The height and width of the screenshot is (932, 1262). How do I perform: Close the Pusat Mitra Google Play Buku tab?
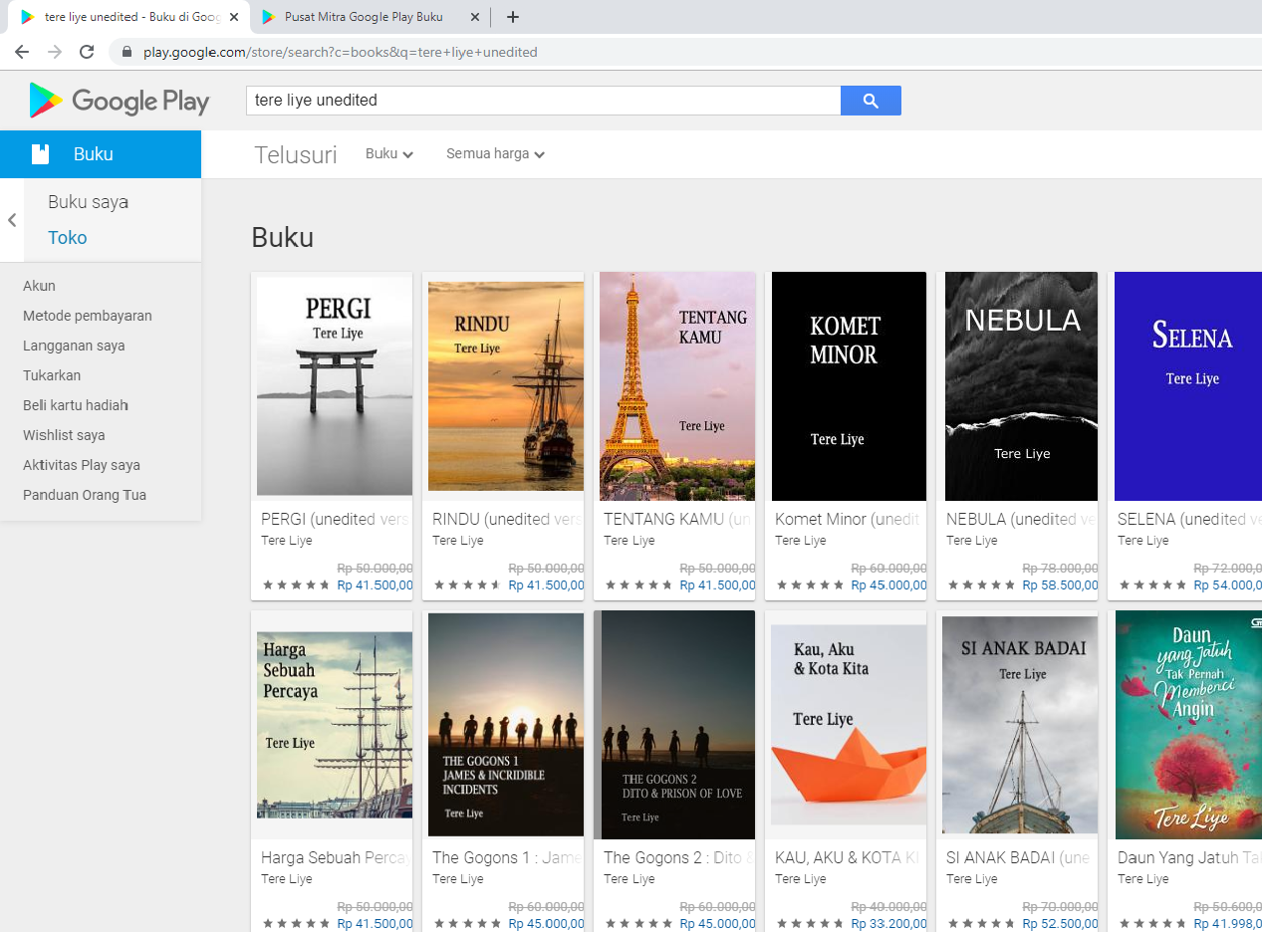click(x=474, y=17)
